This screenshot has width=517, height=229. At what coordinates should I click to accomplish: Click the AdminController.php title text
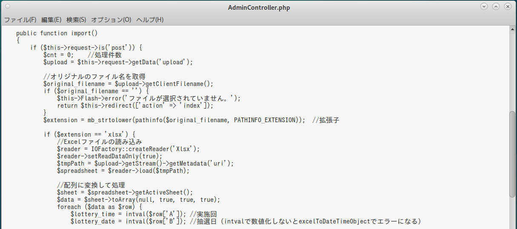click(259, 8)
